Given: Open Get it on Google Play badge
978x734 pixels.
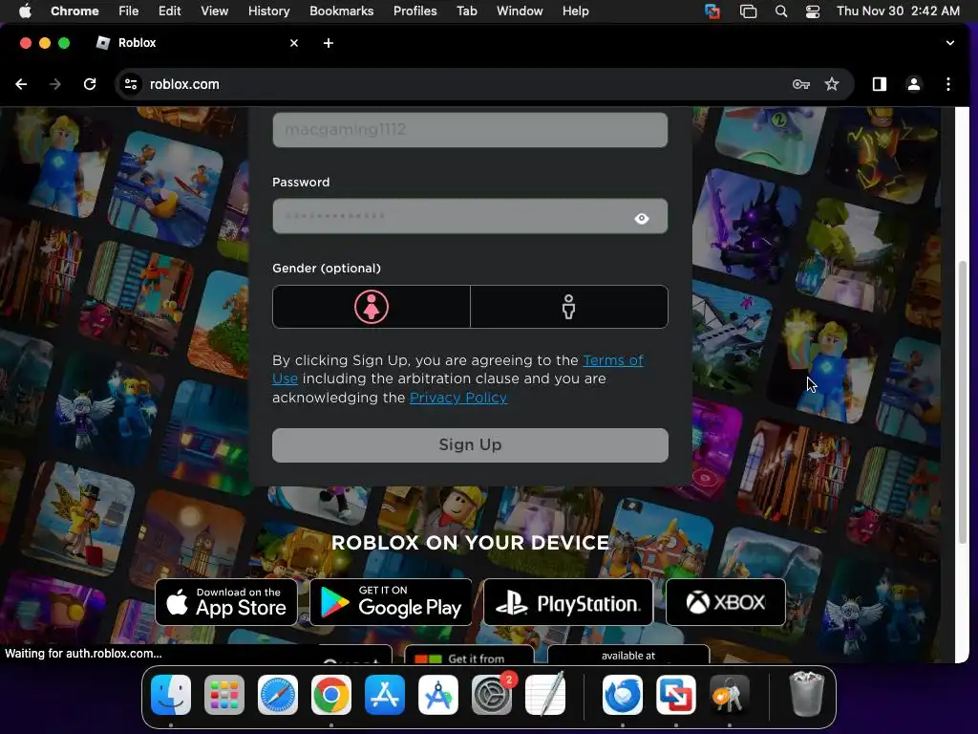Looking at the screenshot, I should [x=391, y=602].
